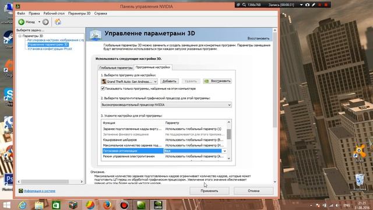
Task: Click task tree scroll-left arrow
Action: [x=19, y=181]
